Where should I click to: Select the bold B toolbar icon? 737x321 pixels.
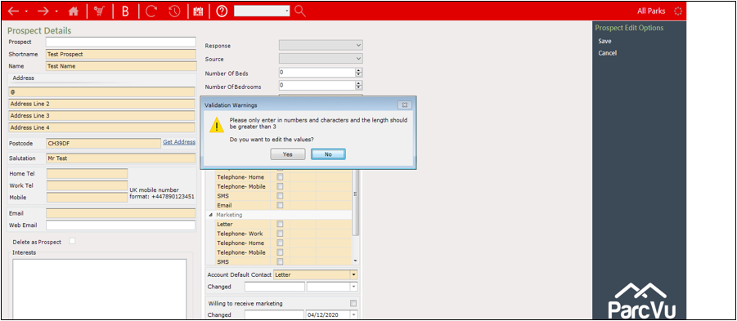[x=125, y=11]
